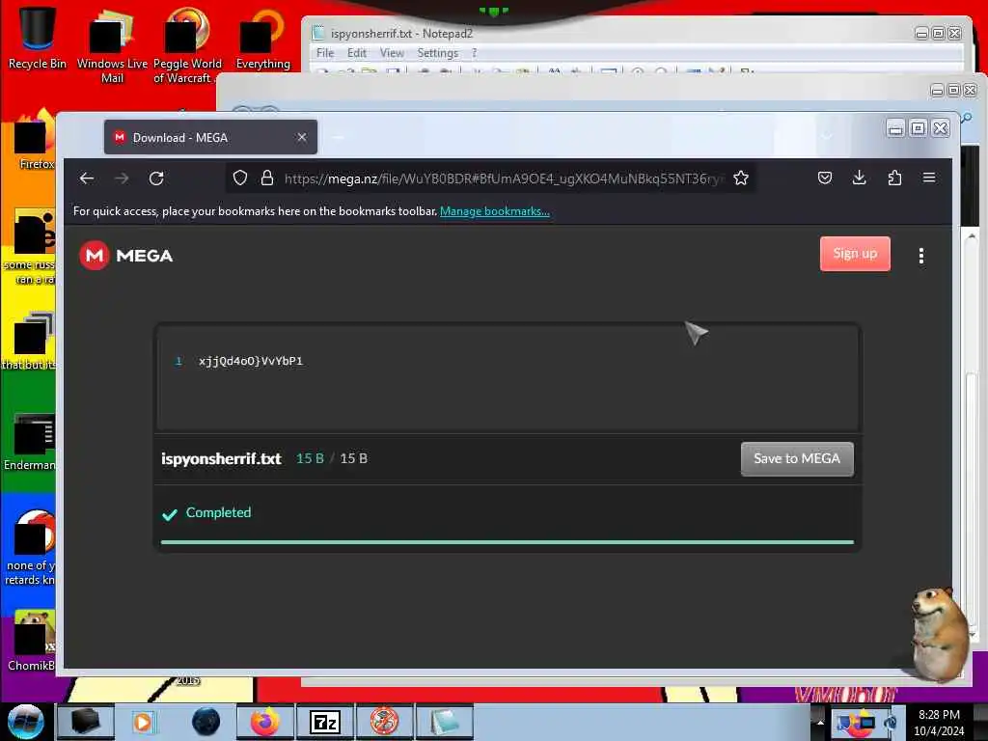Click the completed download progress bar

pyautogui.click(x=508, y=542)
